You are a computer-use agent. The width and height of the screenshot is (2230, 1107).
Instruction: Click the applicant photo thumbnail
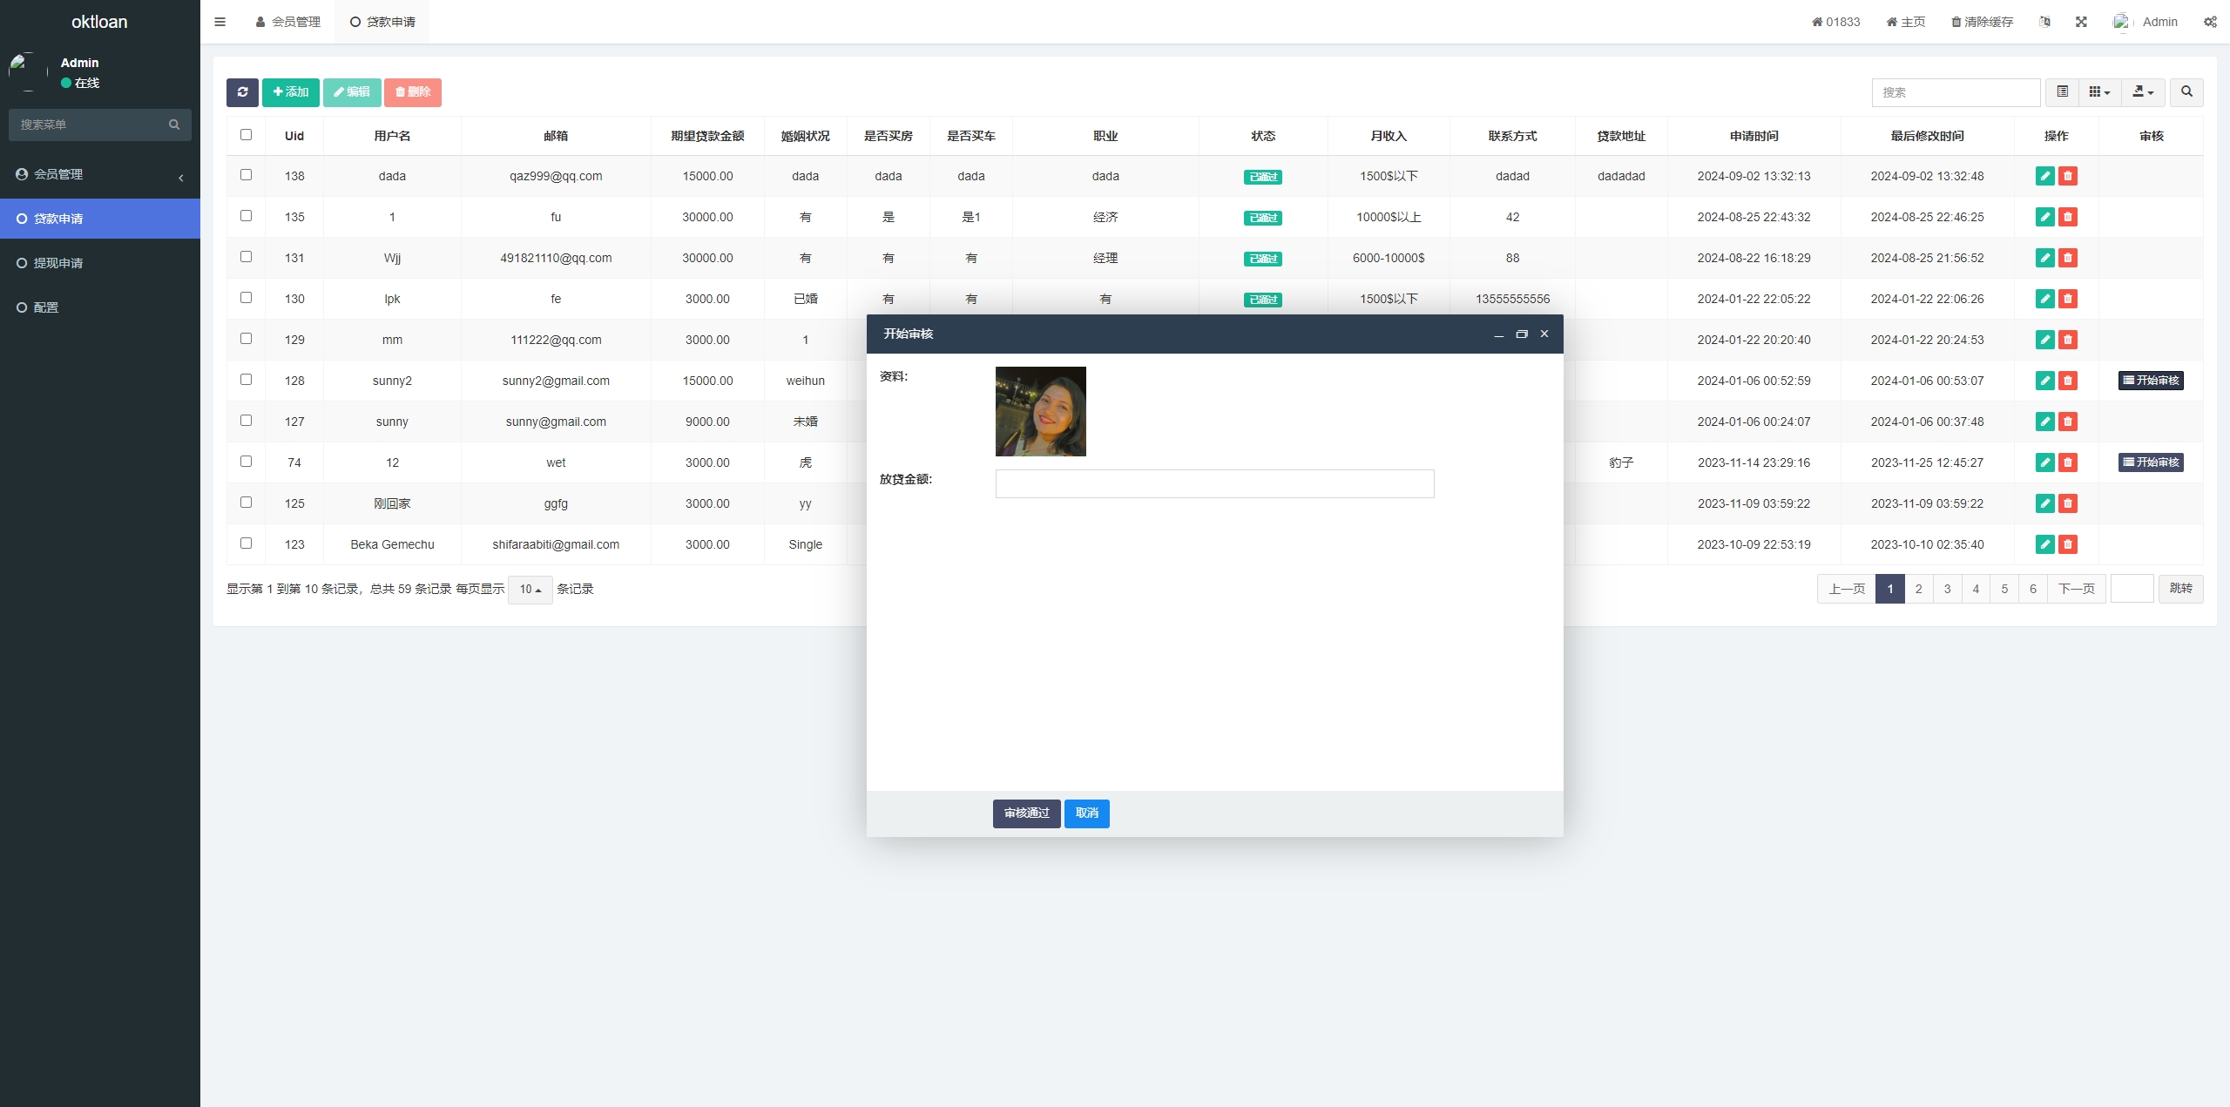tap(1039, 411)
